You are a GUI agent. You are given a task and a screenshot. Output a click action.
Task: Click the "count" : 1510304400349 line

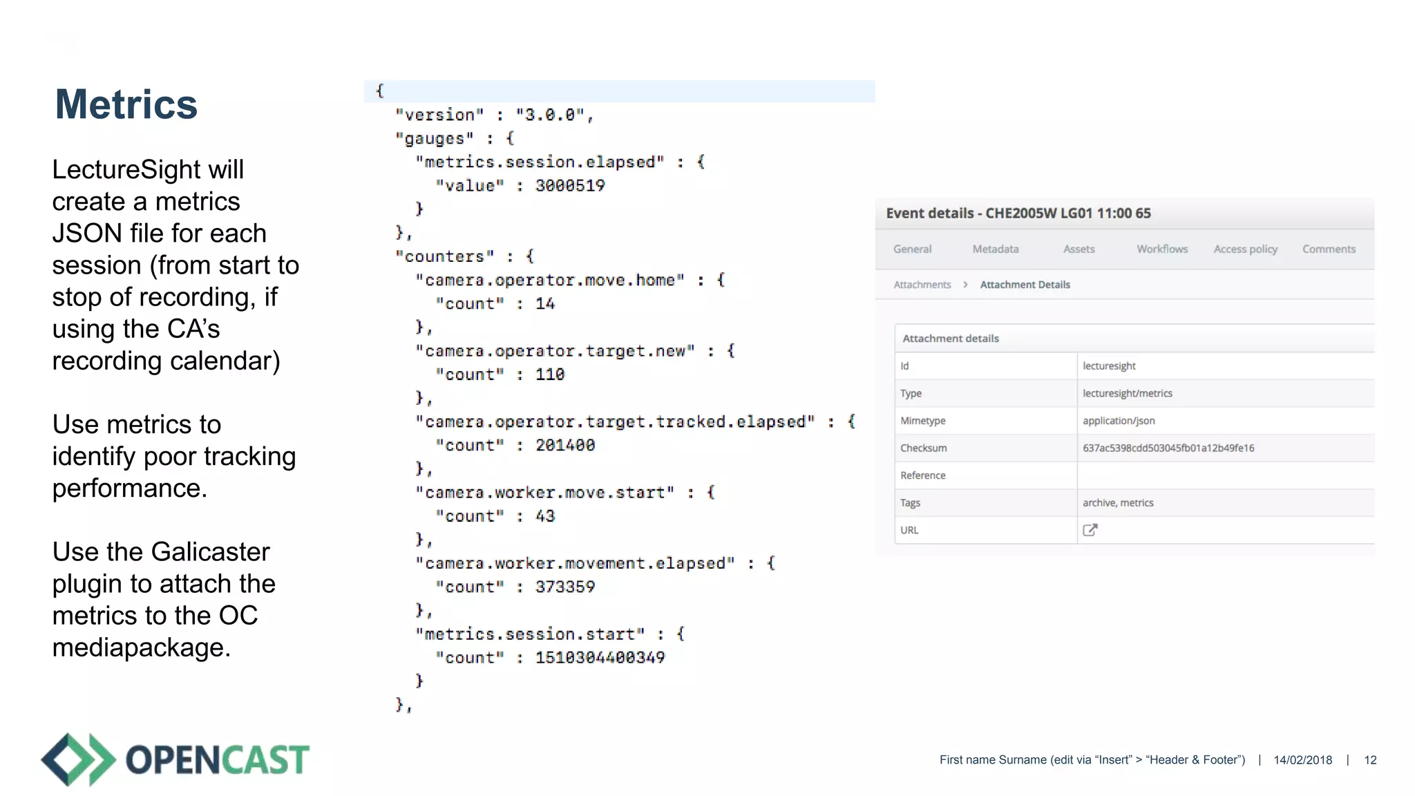click(x=550, y=658)
